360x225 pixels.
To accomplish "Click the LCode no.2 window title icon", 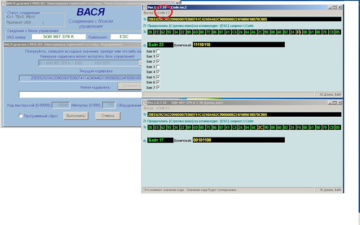I will [x=145, y=7].
